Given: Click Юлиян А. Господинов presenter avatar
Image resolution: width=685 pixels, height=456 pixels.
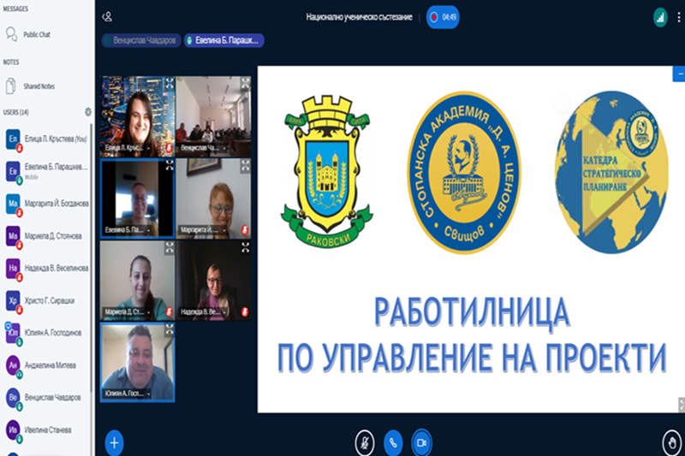Looking at the screenshot, I should coord(13,333).
